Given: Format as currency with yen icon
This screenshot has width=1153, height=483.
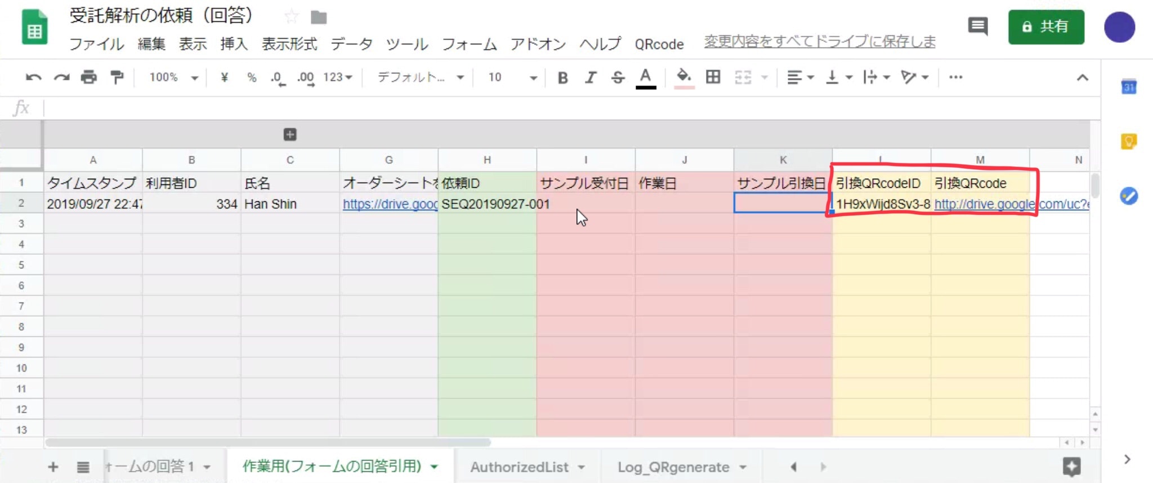Looking at the screenshot, I should [224, 77].
